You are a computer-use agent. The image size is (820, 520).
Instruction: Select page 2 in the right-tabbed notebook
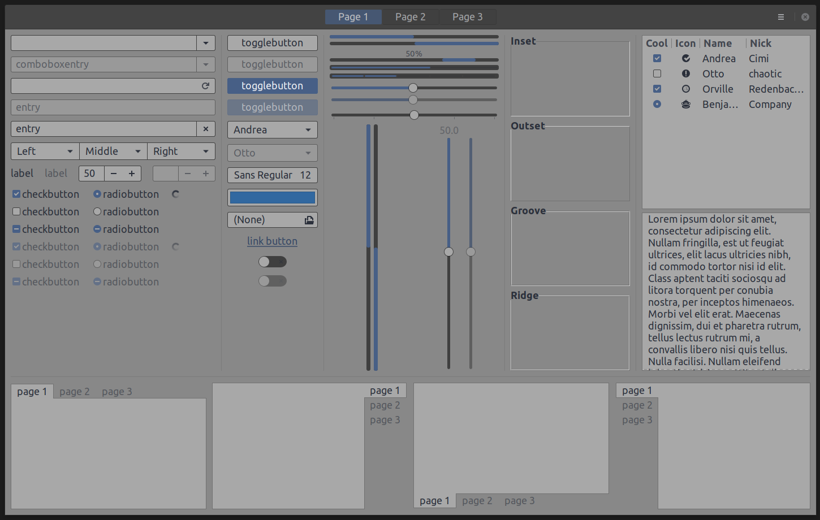[385, 405]
